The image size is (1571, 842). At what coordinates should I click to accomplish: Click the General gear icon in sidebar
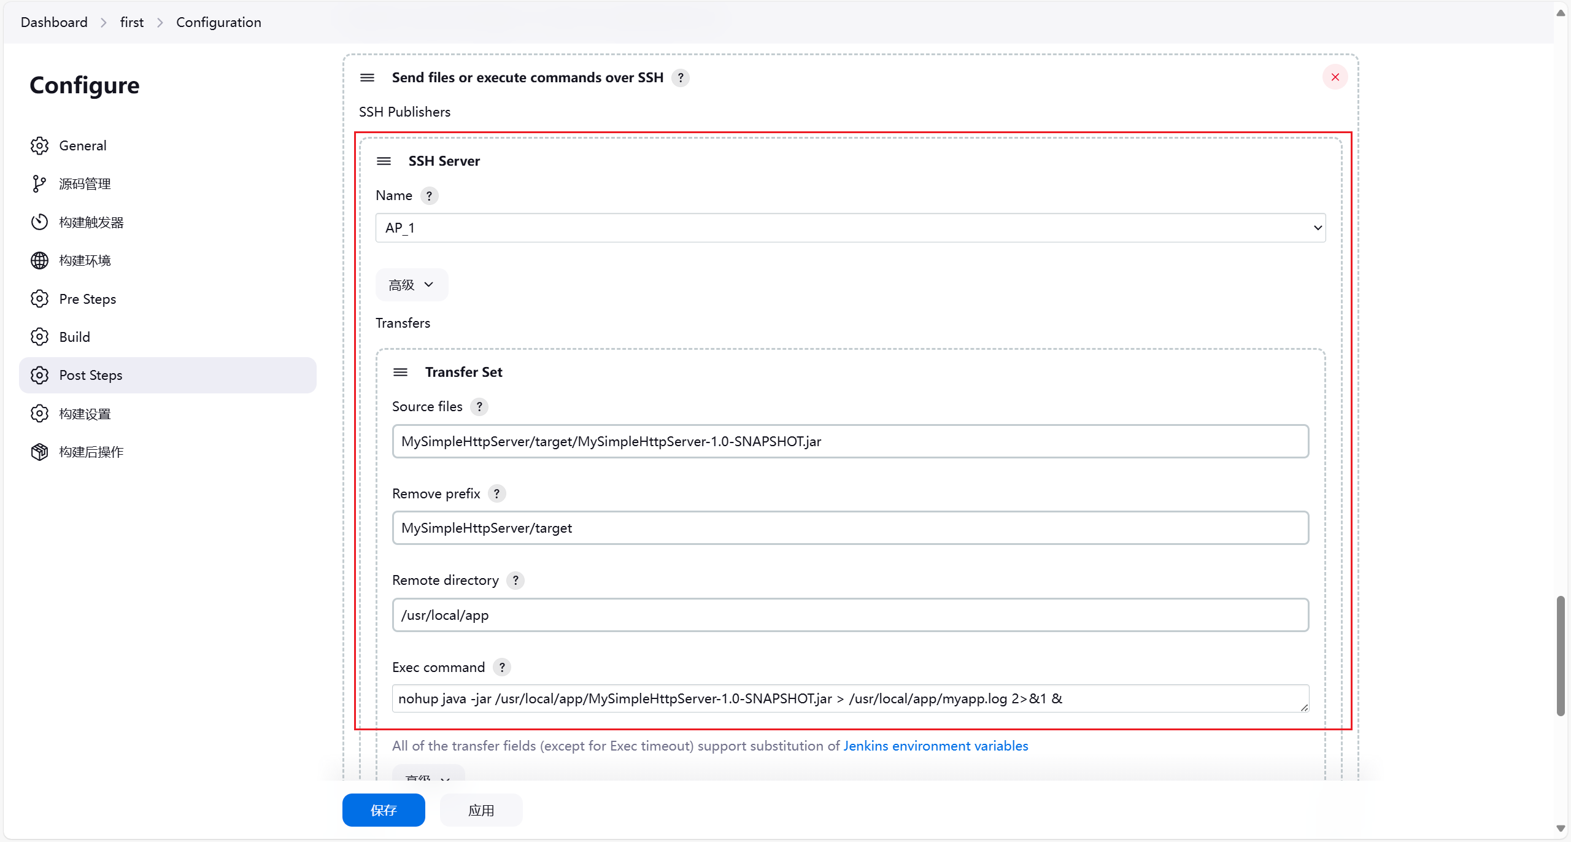pos(39,145)
